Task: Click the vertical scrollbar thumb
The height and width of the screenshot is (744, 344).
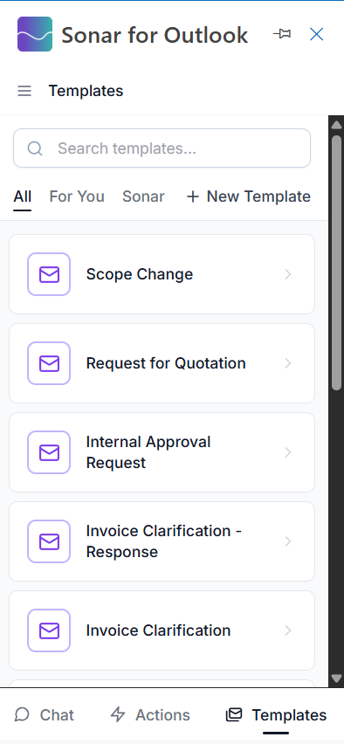Action: pyautogui.click(x=336, y=263)
